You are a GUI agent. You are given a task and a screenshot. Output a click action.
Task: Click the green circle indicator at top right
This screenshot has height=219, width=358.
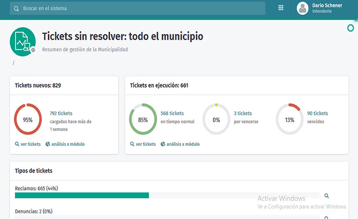click(350, 28)
